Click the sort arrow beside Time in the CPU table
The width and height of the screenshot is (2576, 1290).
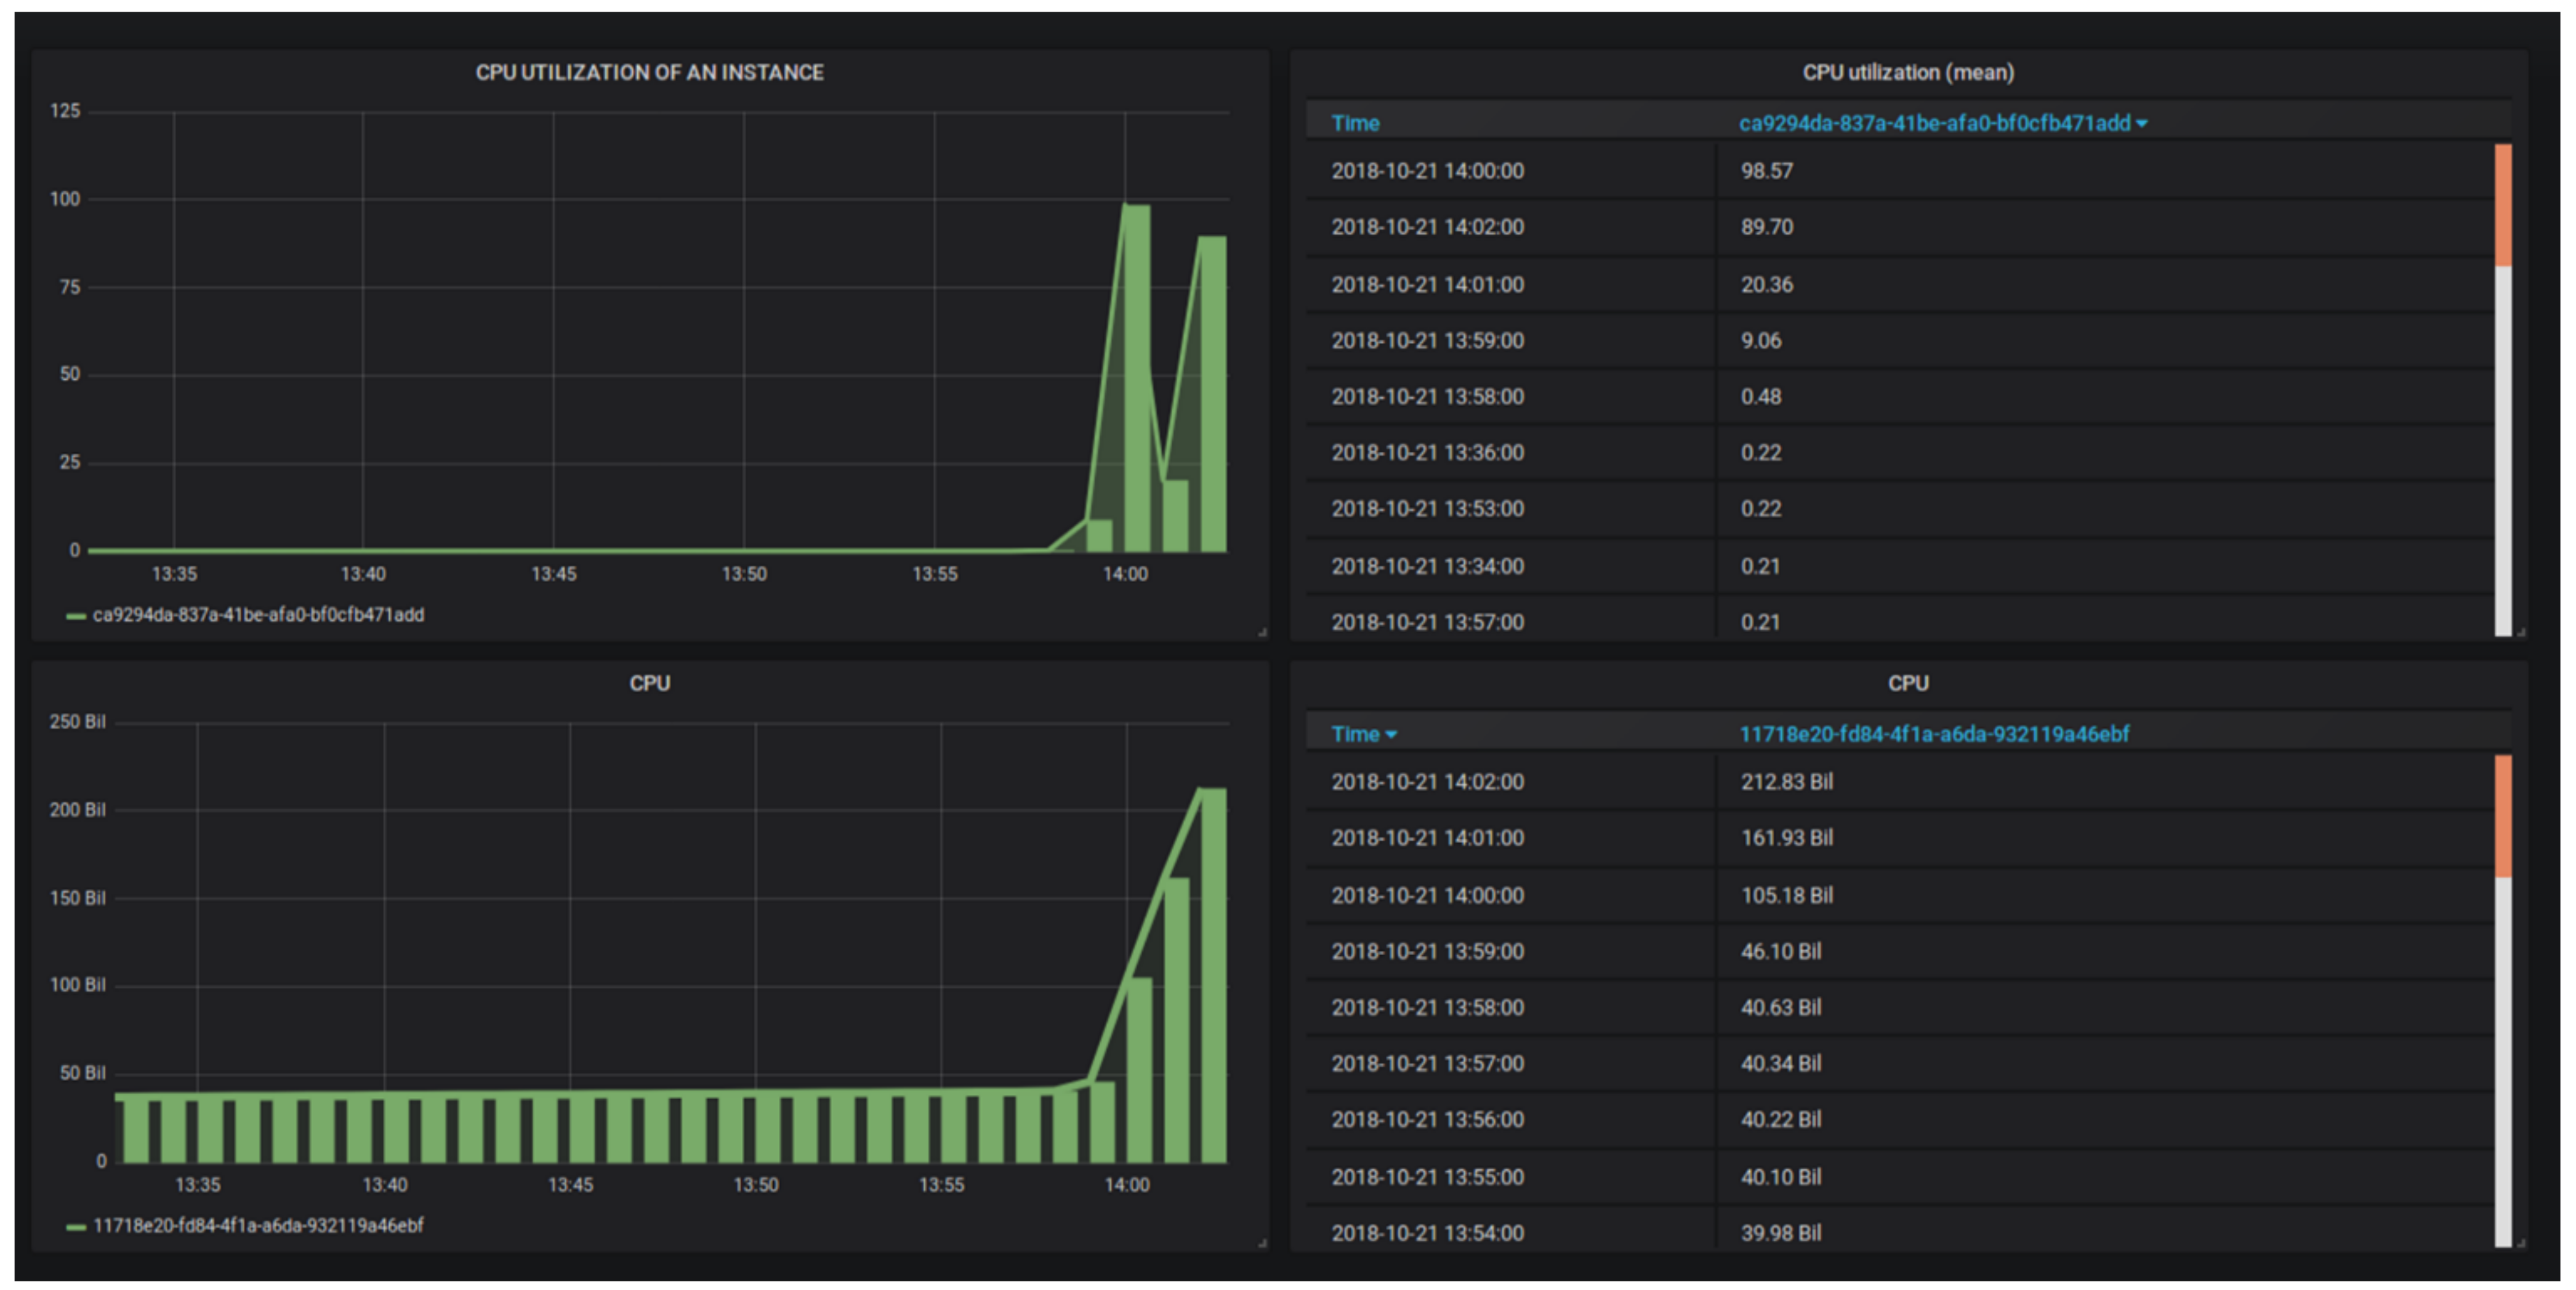[x=1391, y=735]
